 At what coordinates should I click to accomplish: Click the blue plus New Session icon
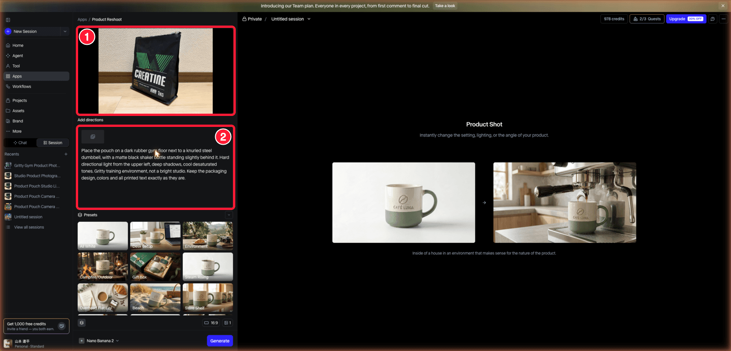pos(8,31)
